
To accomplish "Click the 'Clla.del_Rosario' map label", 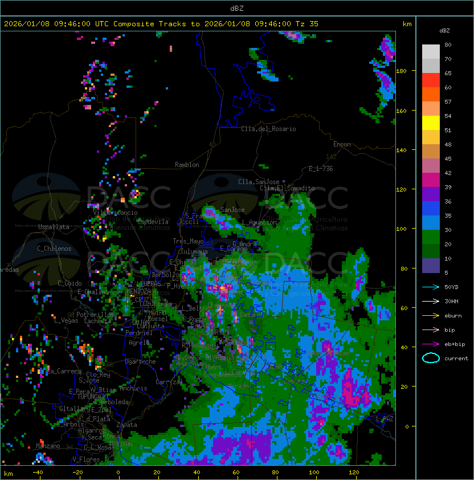I will (x=268, y=129).
